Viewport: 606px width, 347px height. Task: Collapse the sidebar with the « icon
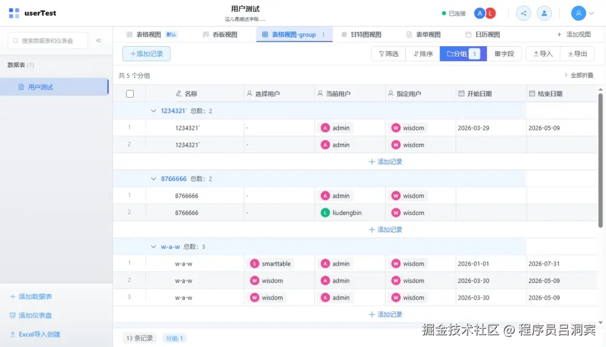click(x=99, y=40)
